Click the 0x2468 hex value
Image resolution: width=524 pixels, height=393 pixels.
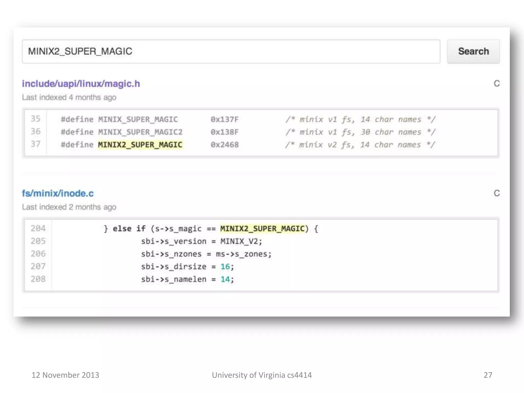pos(224,145)
